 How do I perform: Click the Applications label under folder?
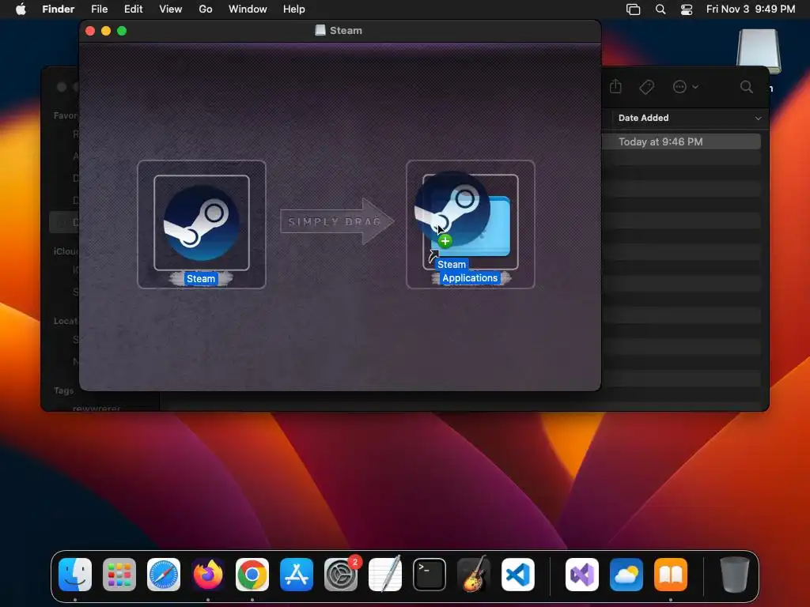470,277
